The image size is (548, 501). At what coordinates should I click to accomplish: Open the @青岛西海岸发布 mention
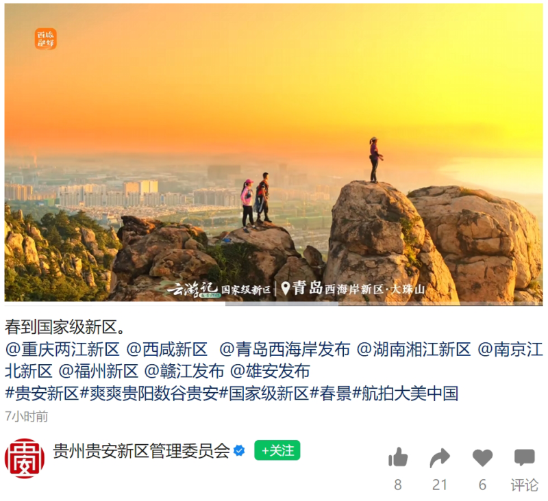pos(284,349)
